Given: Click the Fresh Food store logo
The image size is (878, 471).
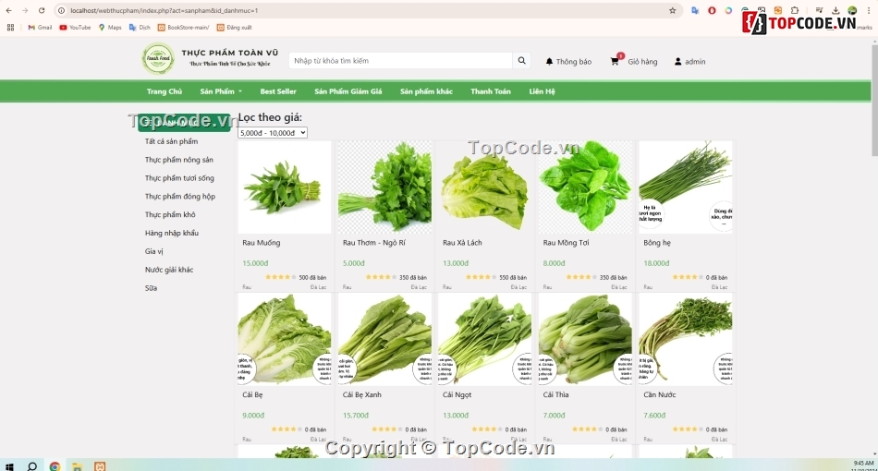Looking at the screenshot, I should click(x=158, y=58).
